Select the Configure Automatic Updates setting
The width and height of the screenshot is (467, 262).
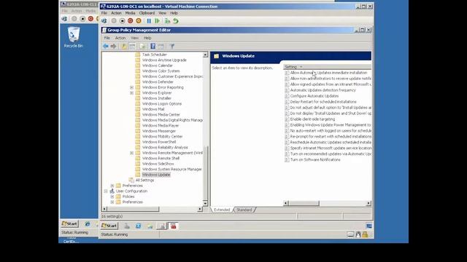[x=314, y=96]
